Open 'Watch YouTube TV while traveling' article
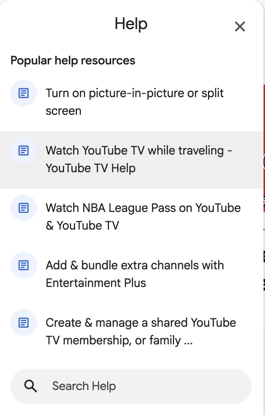This screenshot has width=265, height=415. tap(131, 160)
